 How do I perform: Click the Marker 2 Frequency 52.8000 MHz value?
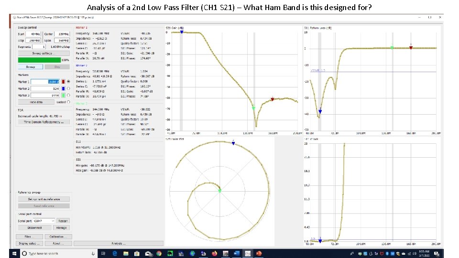[x=101, y=71]
